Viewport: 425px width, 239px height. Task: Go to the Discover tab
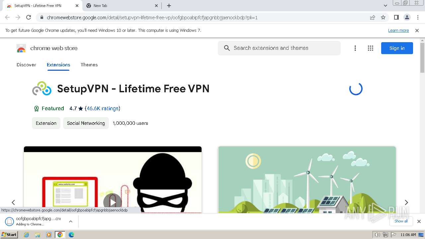point(26,65)
